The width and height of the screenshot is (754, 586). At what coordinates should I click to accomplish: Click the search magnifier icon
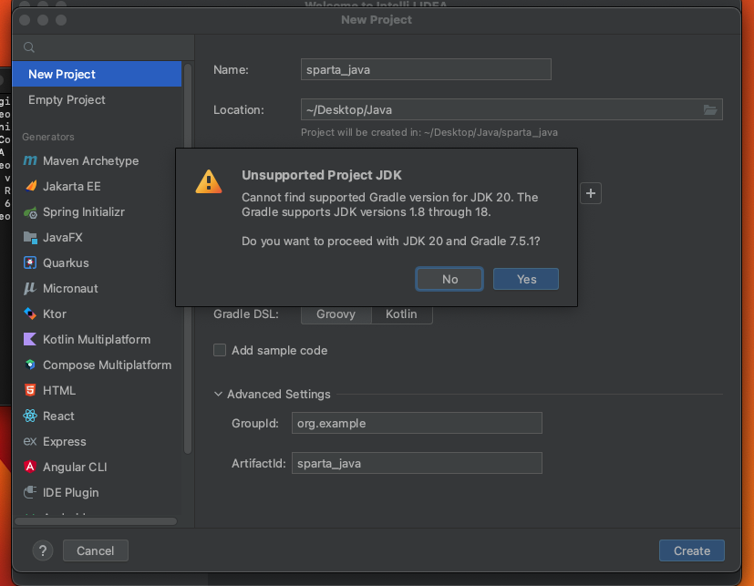pyautogui.click(x=29, y=47)
